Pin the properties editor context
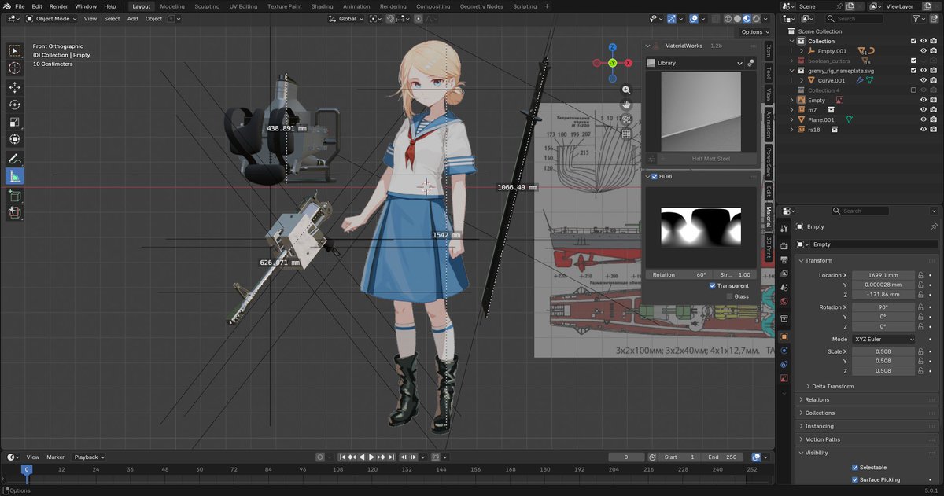The image size is (944, 496). point(934,226)
